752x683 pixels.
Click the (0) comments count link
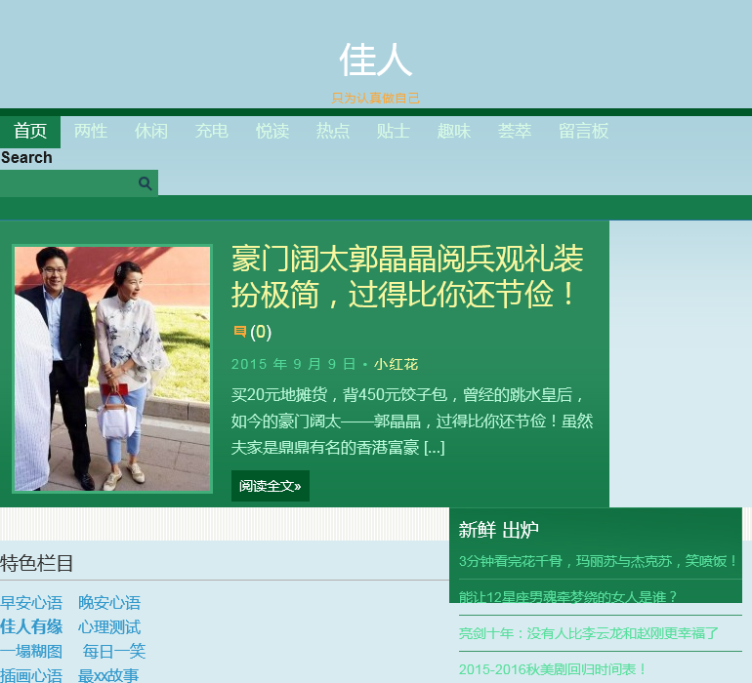coord(261,332)
